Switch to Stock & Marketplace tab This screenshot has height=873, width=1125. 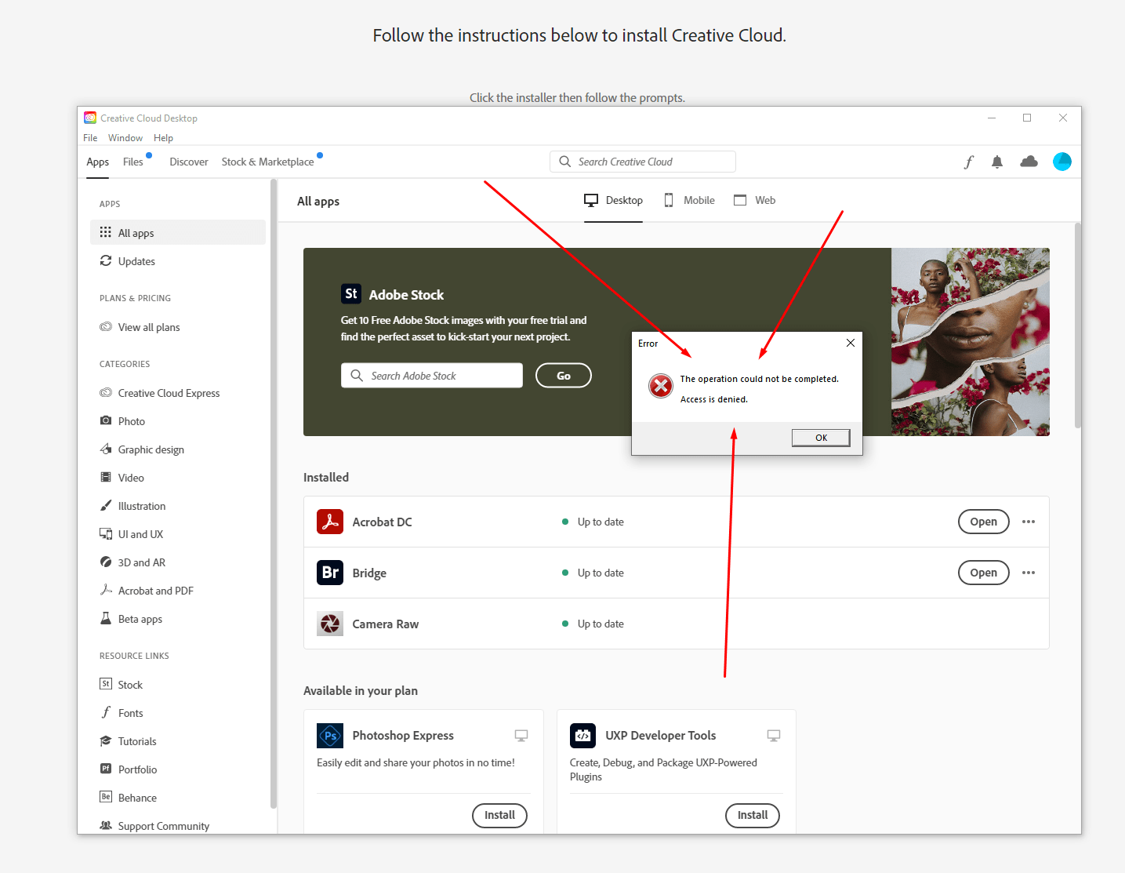[x=267, y=162]
